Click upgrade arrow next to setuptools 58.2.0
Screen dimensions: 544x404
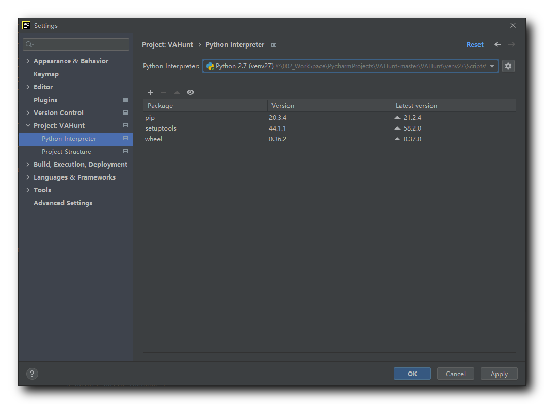tap(397, 128)
